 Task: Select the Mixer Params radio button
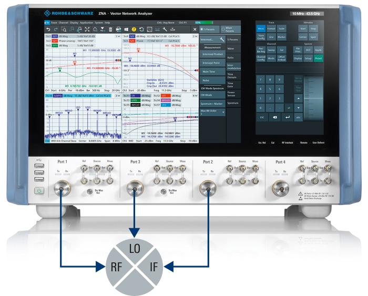(x=230, y=29)
